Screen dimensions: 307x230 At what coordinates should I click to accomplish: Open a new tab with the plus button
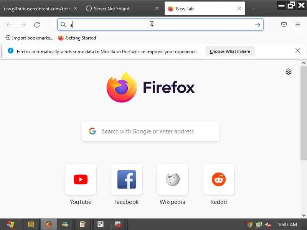click(x=254, y=9)
